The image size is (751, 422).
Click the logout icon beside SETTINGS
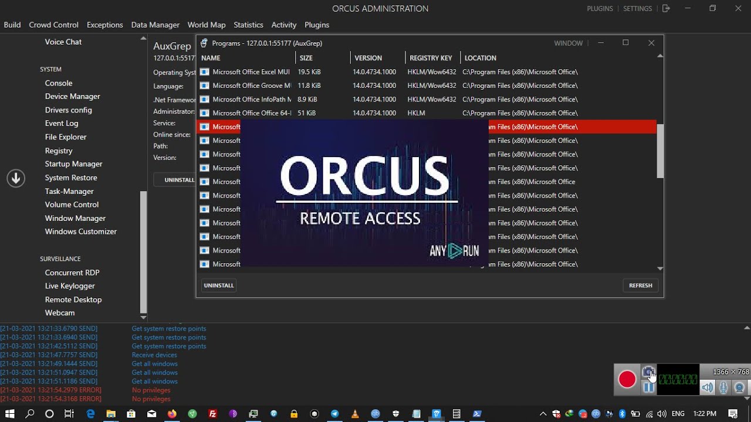[x=666, y=8]
